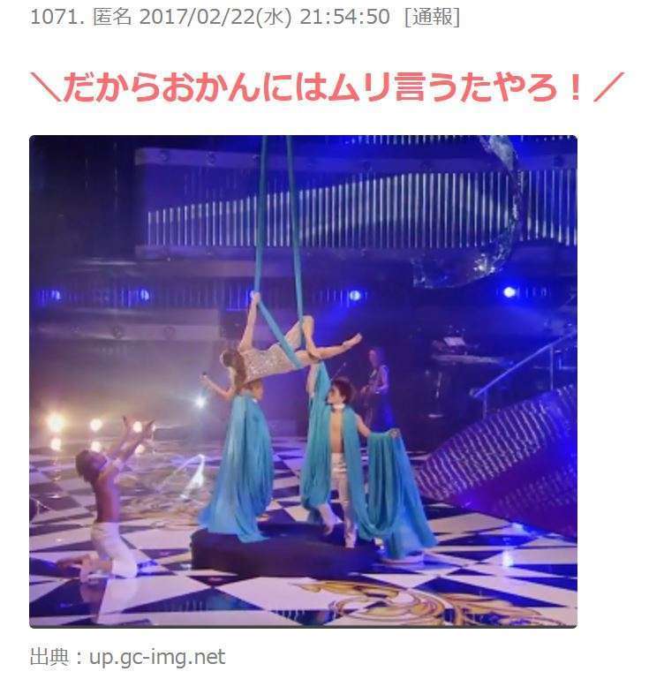Click the [通報] report link
Screen dimensions: 649x679
pyautogui.click(x=432, y=17)
